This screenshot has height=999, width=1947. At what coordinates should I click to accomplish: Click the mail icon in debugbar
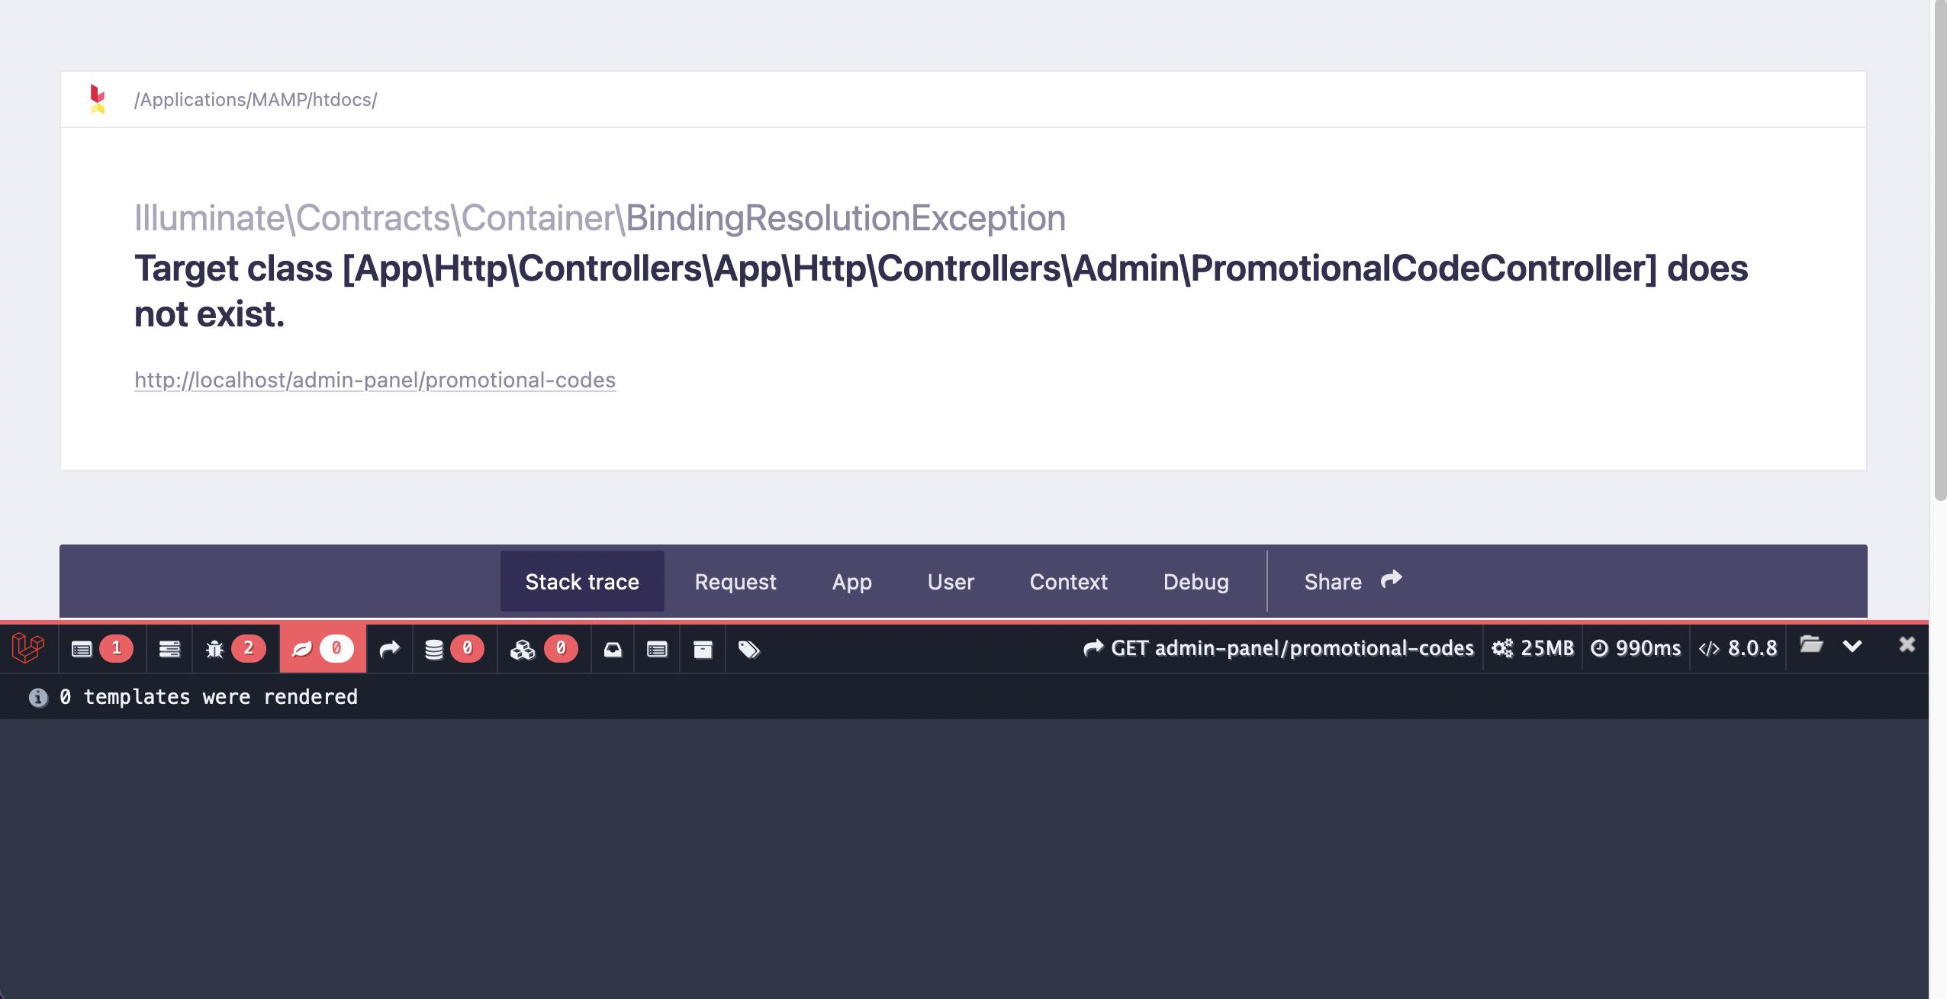(612, 648)
